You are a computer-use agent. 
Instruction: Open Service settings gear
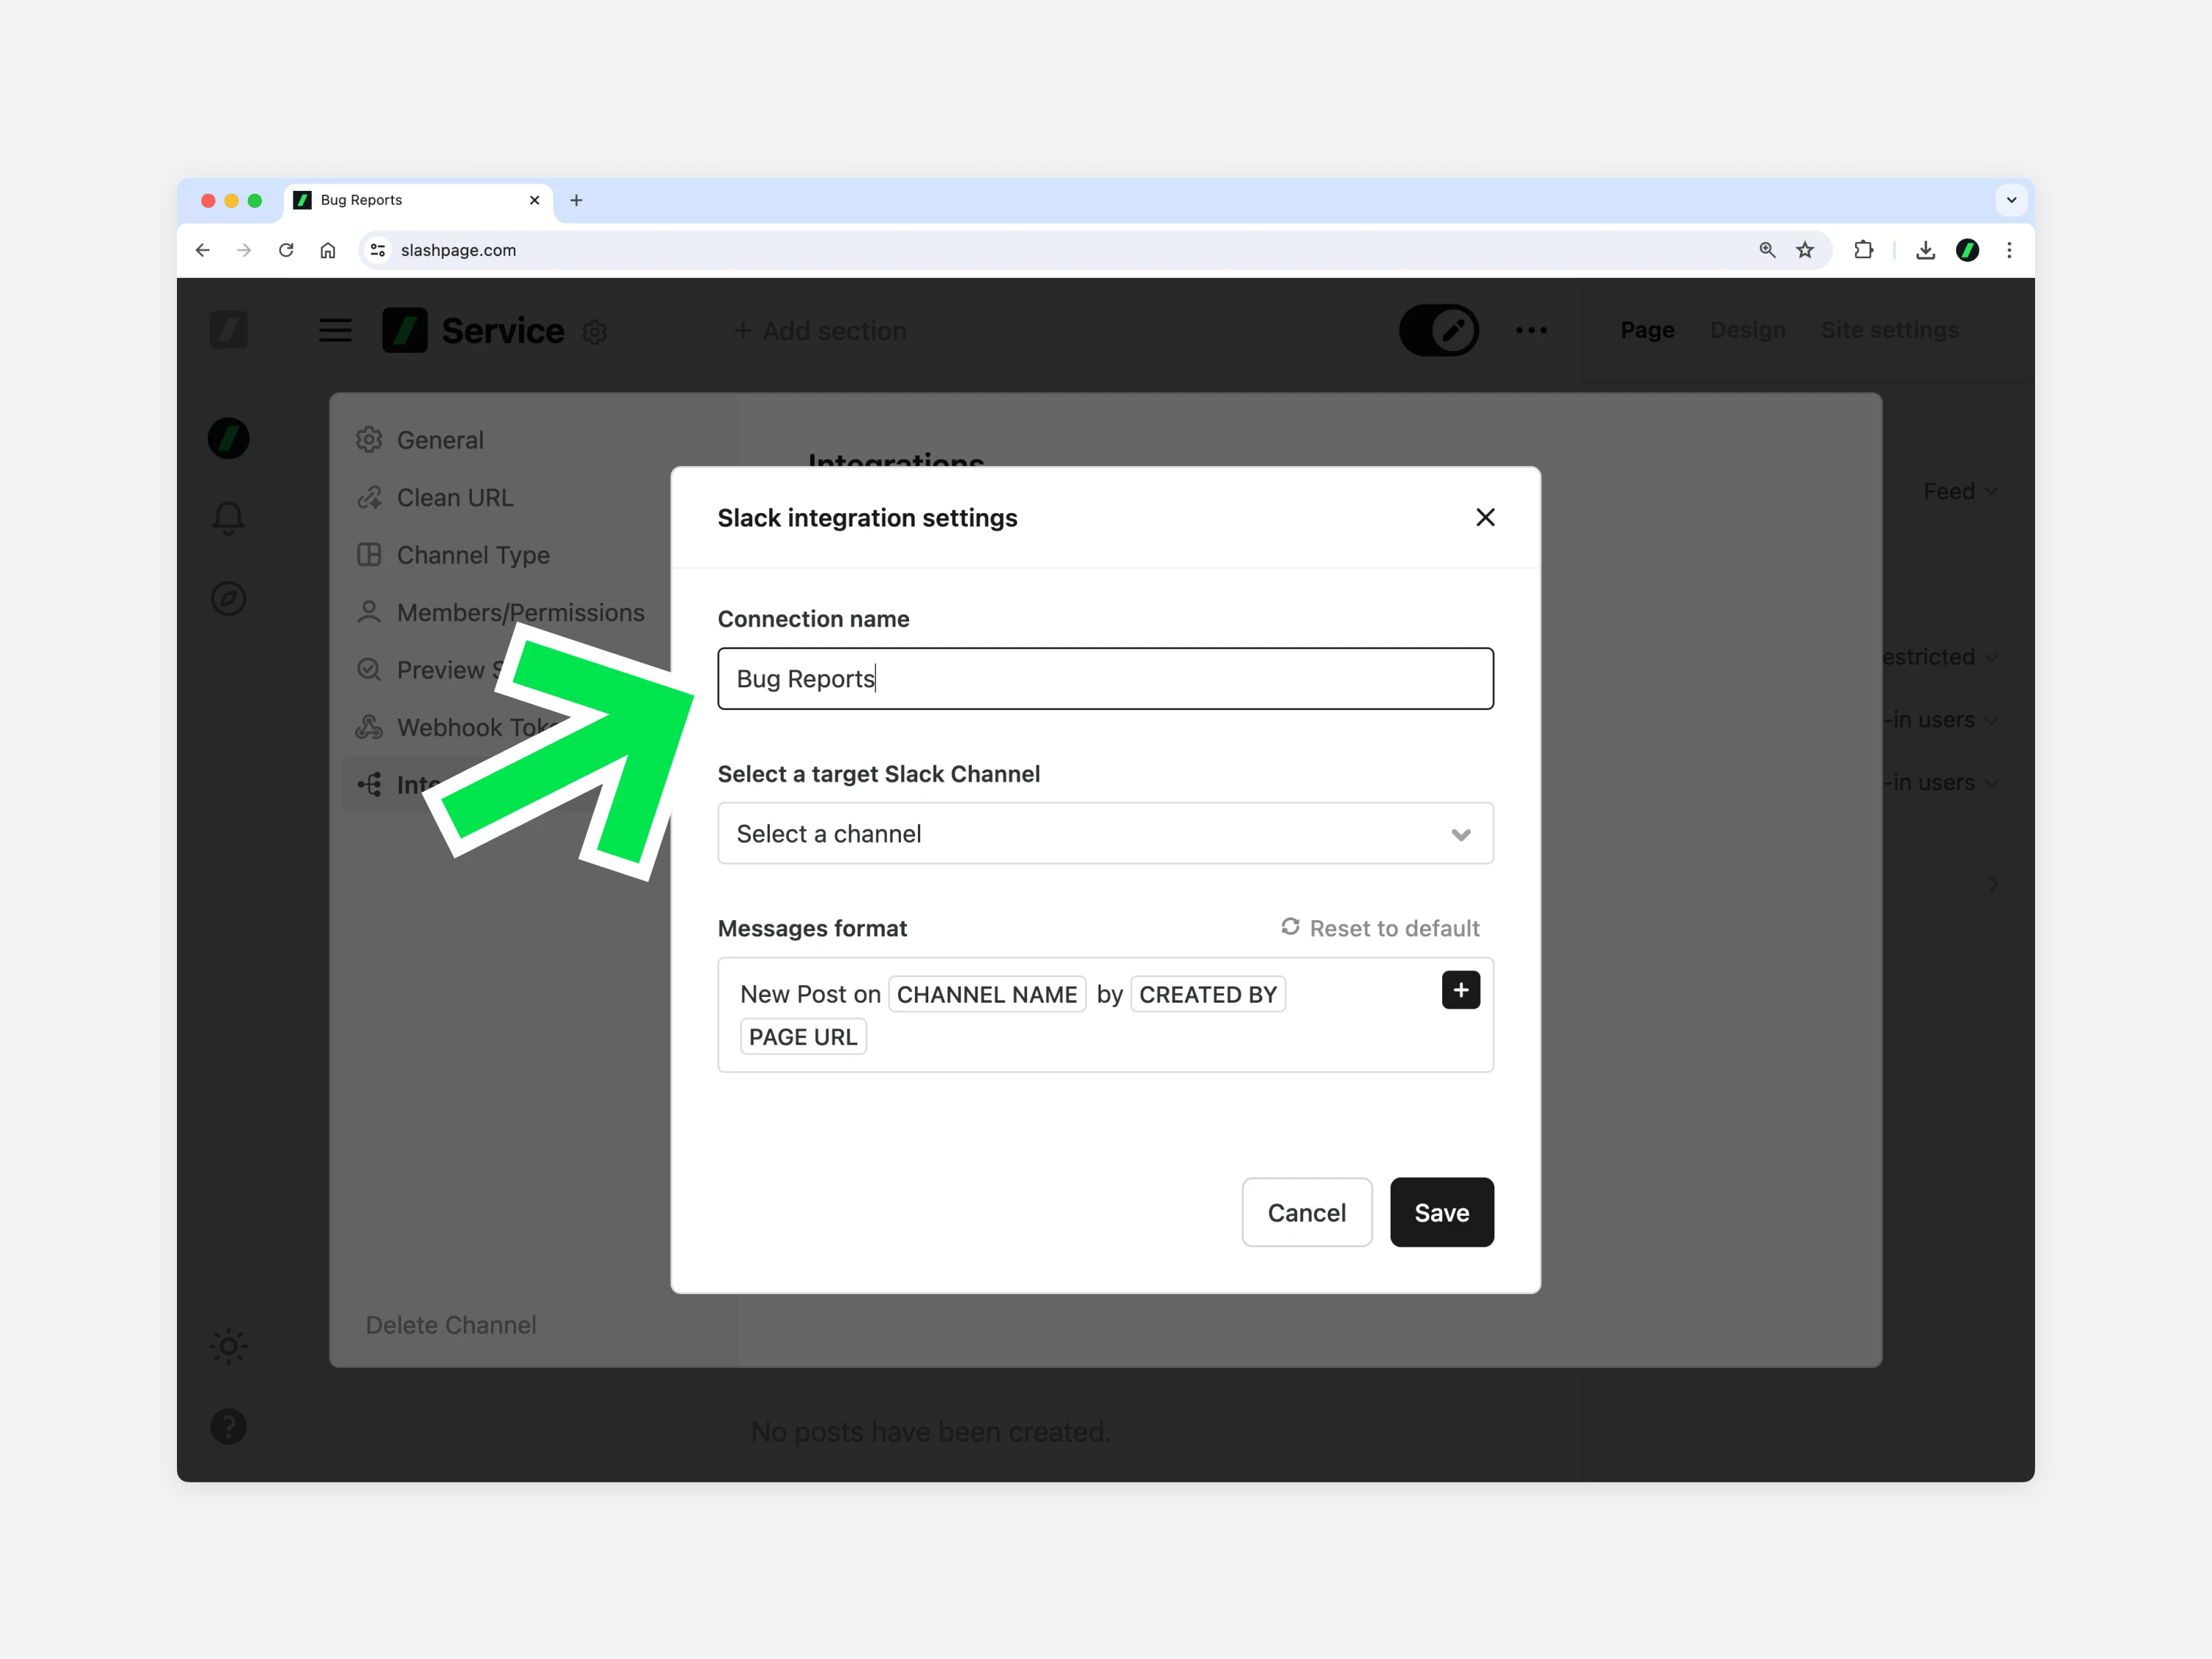[x=595, y=332]
